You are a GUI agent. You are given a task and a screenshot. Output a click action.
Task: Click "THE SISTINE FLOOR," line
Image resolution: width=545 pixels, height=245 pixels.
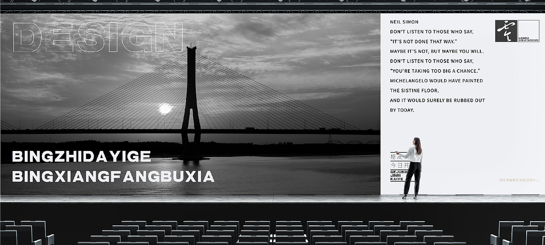[x=414, y=91]
